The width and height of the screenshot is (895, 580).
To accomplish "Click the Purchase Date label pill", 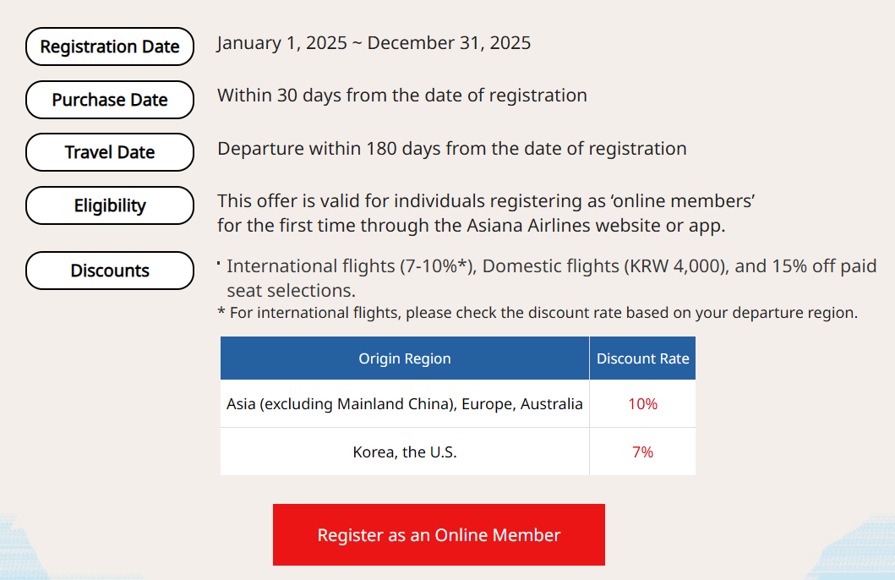I will click(x=110, y=100).
